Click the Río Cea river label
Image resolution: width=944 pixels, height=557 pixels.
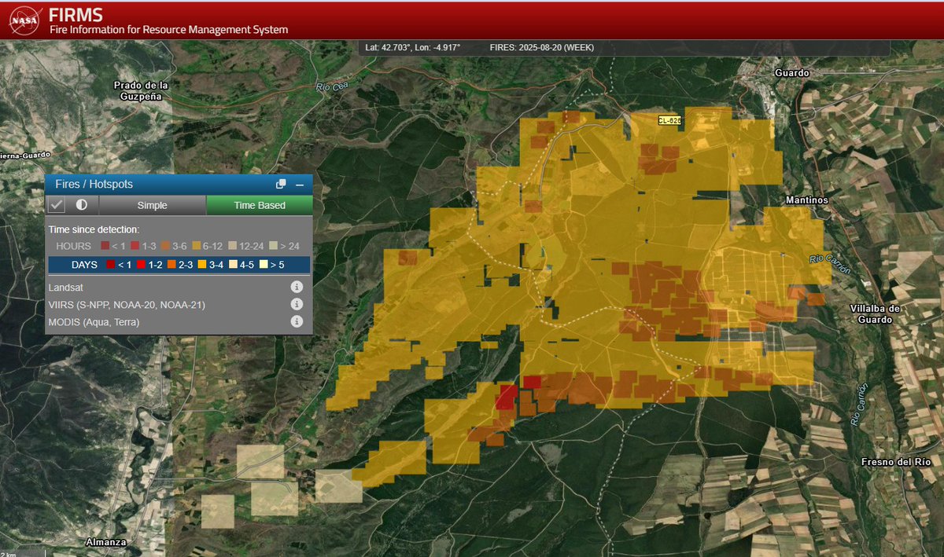[x=331, y=87]
